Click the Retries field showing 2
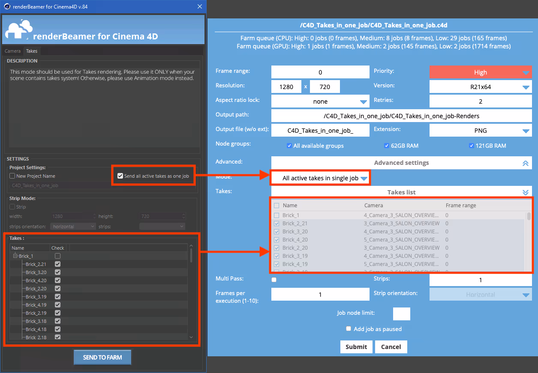The width and height of the screenshot is (538, 373). point(481,101)
